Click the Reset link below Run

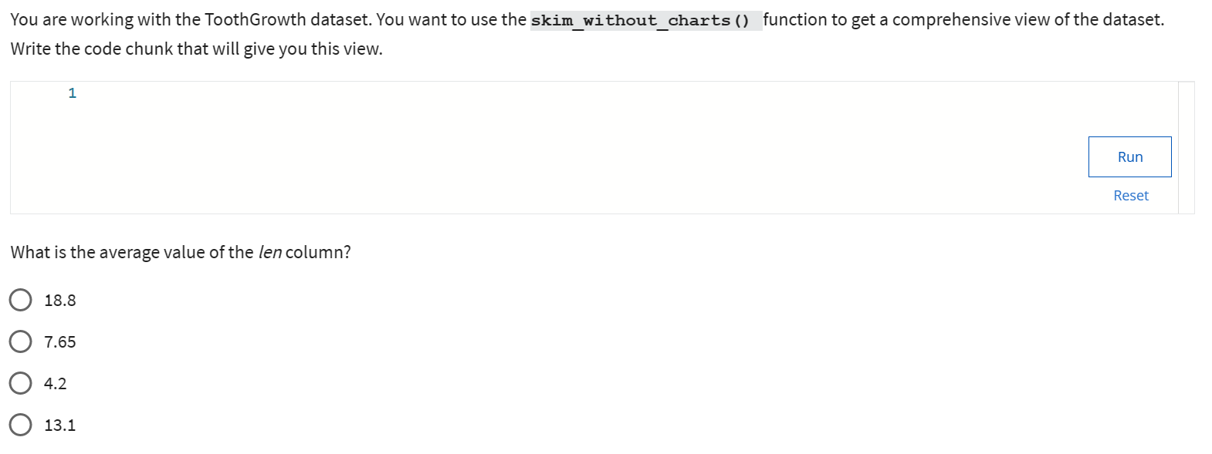(1129, 195)
